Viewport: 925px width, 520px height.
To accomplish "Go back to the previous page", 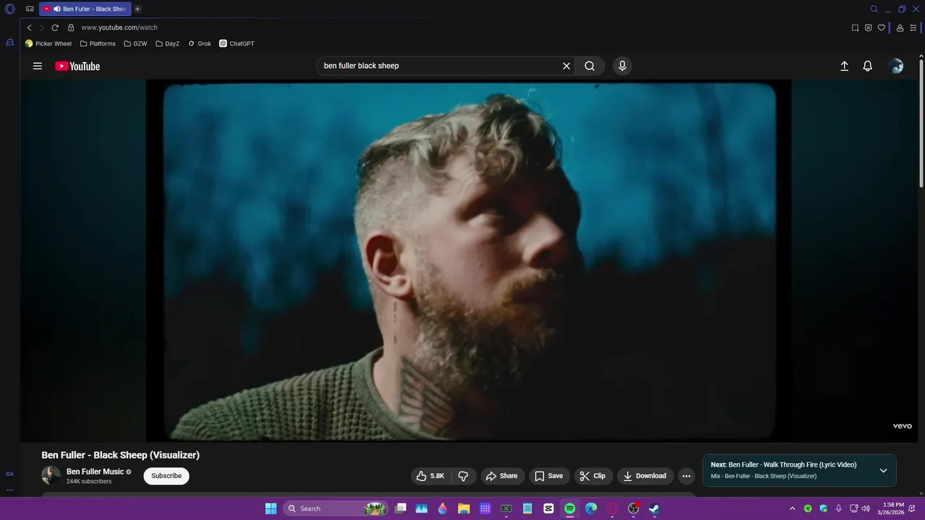I will [30, 27].
